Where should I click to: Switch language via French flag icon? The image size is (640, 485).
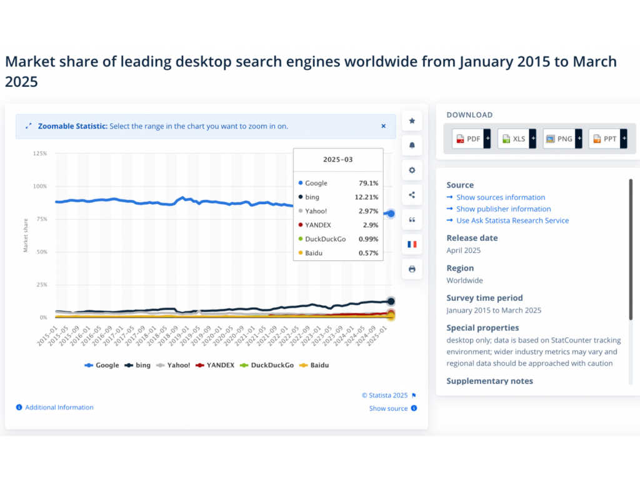pyautogui.click(x=412, y=244)
